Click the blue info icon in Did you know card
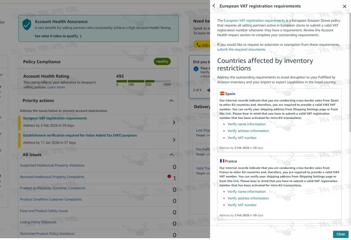 [196, 69]
